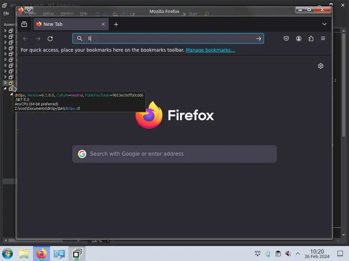This screenshot has height=261, width=349.
Task: Open the list all tabs chevron
Action: click(324, 24)
